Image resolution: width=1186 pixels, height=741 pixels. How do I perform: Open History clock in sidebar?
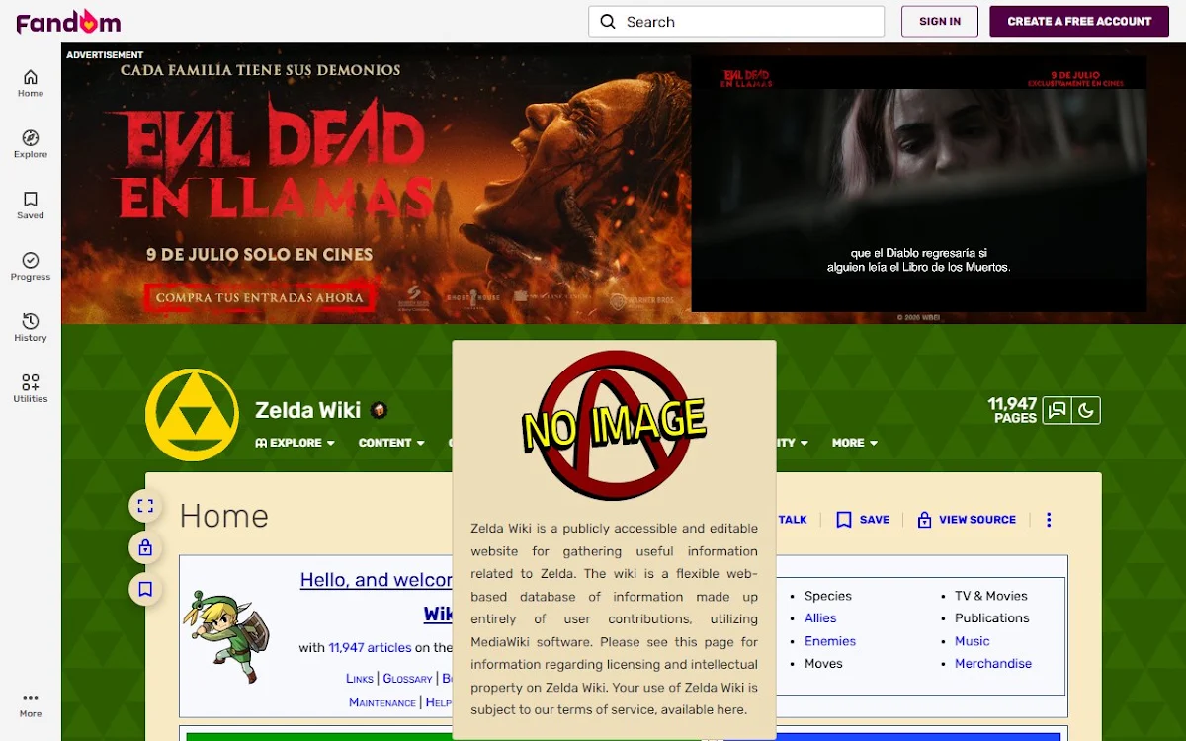point(31,328)
